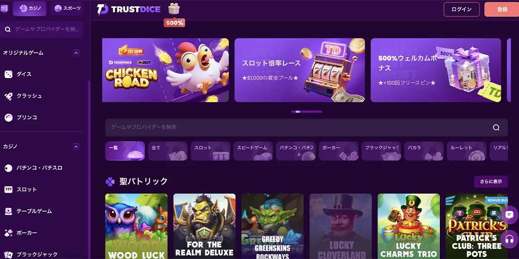519x259 pixels.
Task: Click the banner carousel page indicator
Action: point(307,112)
